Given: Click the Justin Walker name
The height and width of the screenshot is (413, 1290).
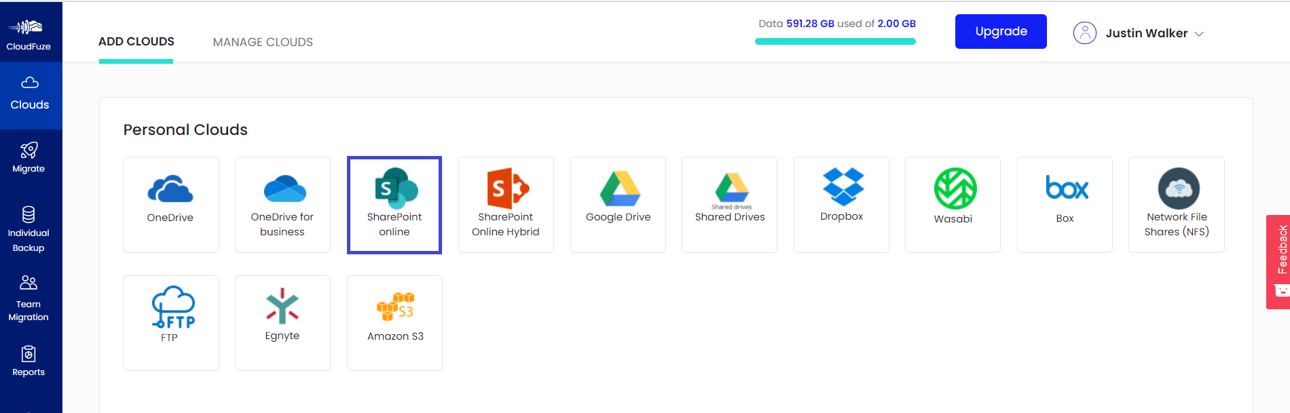Looking at the screenshot, I should click(x=1146, y=33).
